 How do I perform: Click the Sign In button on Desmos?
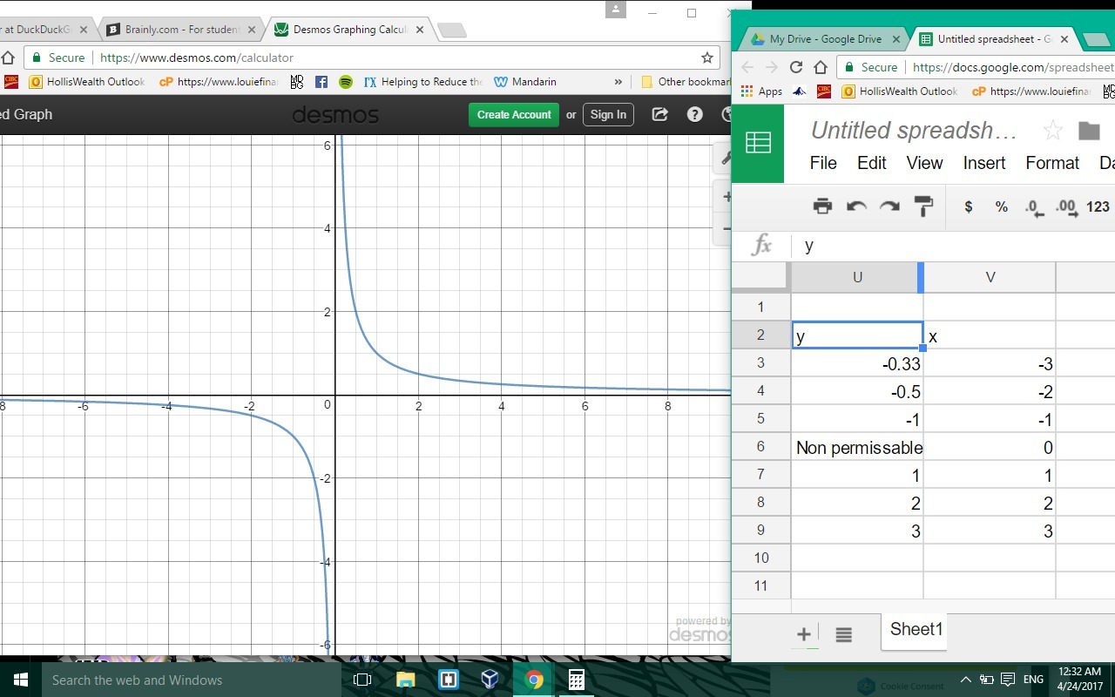608,114
